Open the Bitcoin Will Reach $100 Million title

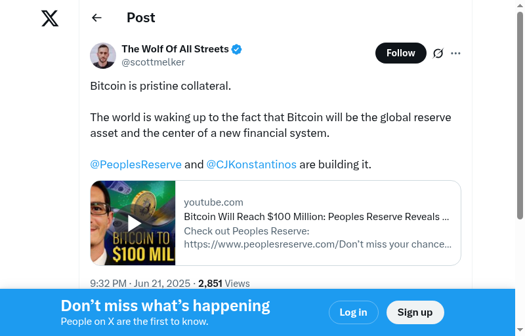pos(316,217)
